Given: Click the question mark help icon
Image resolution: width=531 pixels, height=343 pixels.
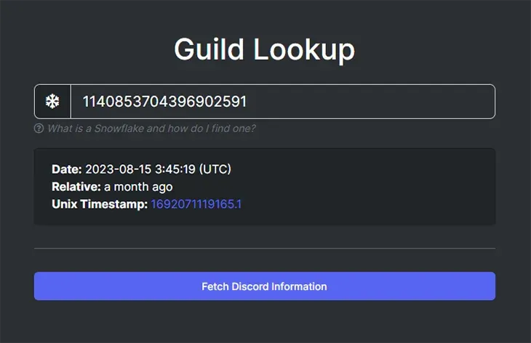Looking at the screenshot, I should click(x=39, y=129).
